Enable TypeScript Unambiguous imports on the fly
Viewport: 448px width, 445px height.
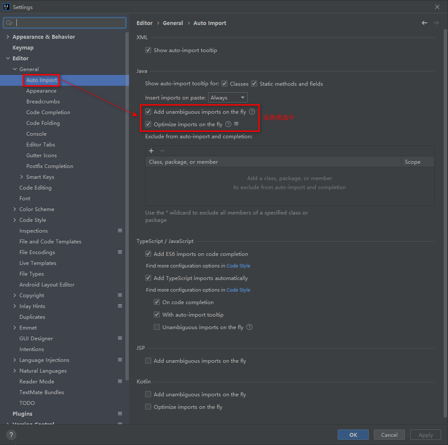coord(156,327)
